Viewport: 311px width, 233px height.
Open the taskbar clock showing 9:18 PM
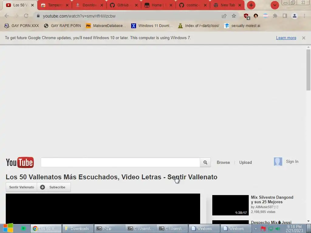tap(294, 229)
